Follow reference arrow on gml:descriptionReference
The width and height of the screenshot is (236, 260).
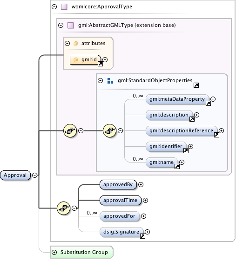(x=216, y=135)
